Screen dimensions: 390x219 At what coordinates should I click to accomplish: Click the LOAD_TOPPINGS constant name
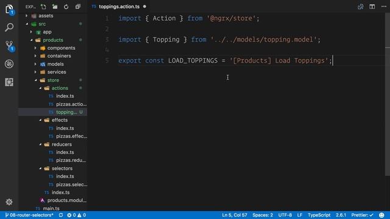[x=193, y=61]
